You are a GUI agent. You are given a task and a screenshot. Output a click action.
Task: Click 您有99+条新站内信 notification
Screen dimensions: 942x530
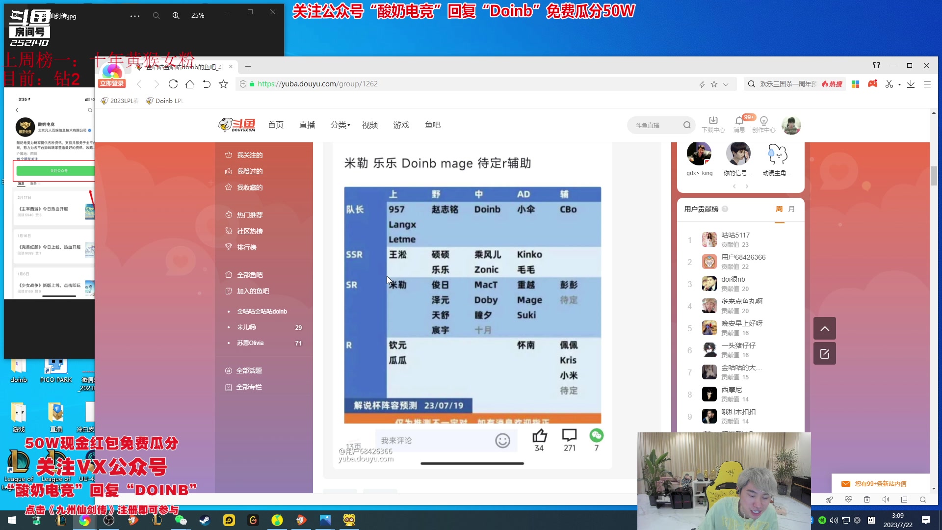tap(880, 483)
